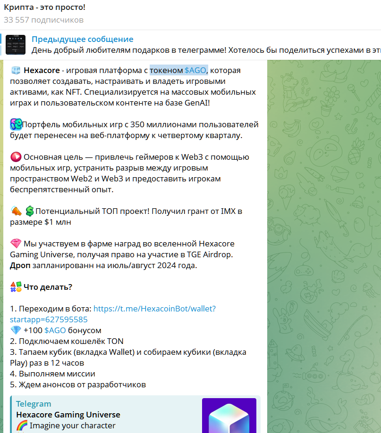This screenshot has height=433, width=381.
Task: Click the teal game emoji before Портфель
Action: 16,124
